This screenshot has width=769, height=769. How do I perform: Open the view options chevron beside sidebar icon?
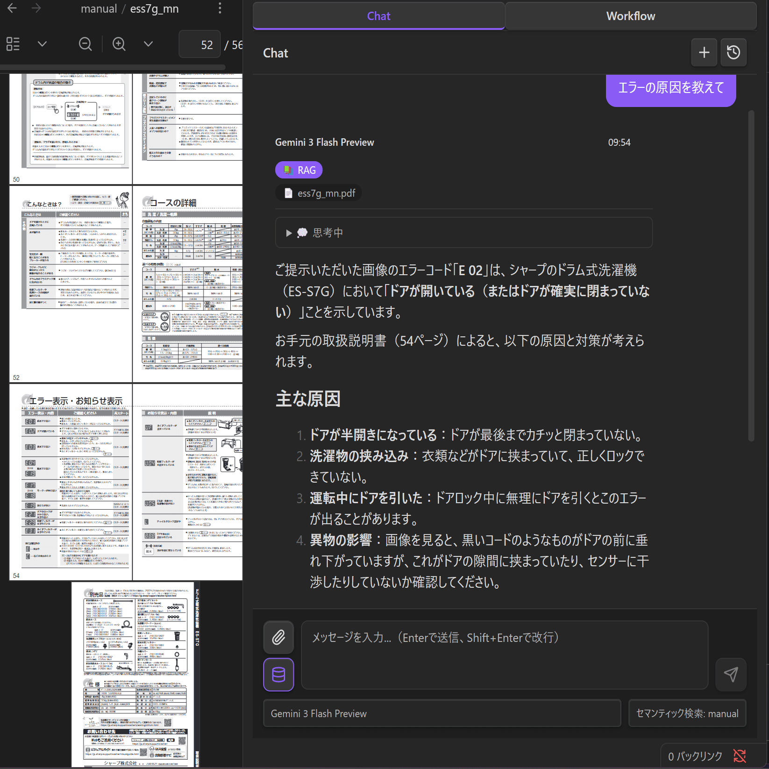pos(42,43)
